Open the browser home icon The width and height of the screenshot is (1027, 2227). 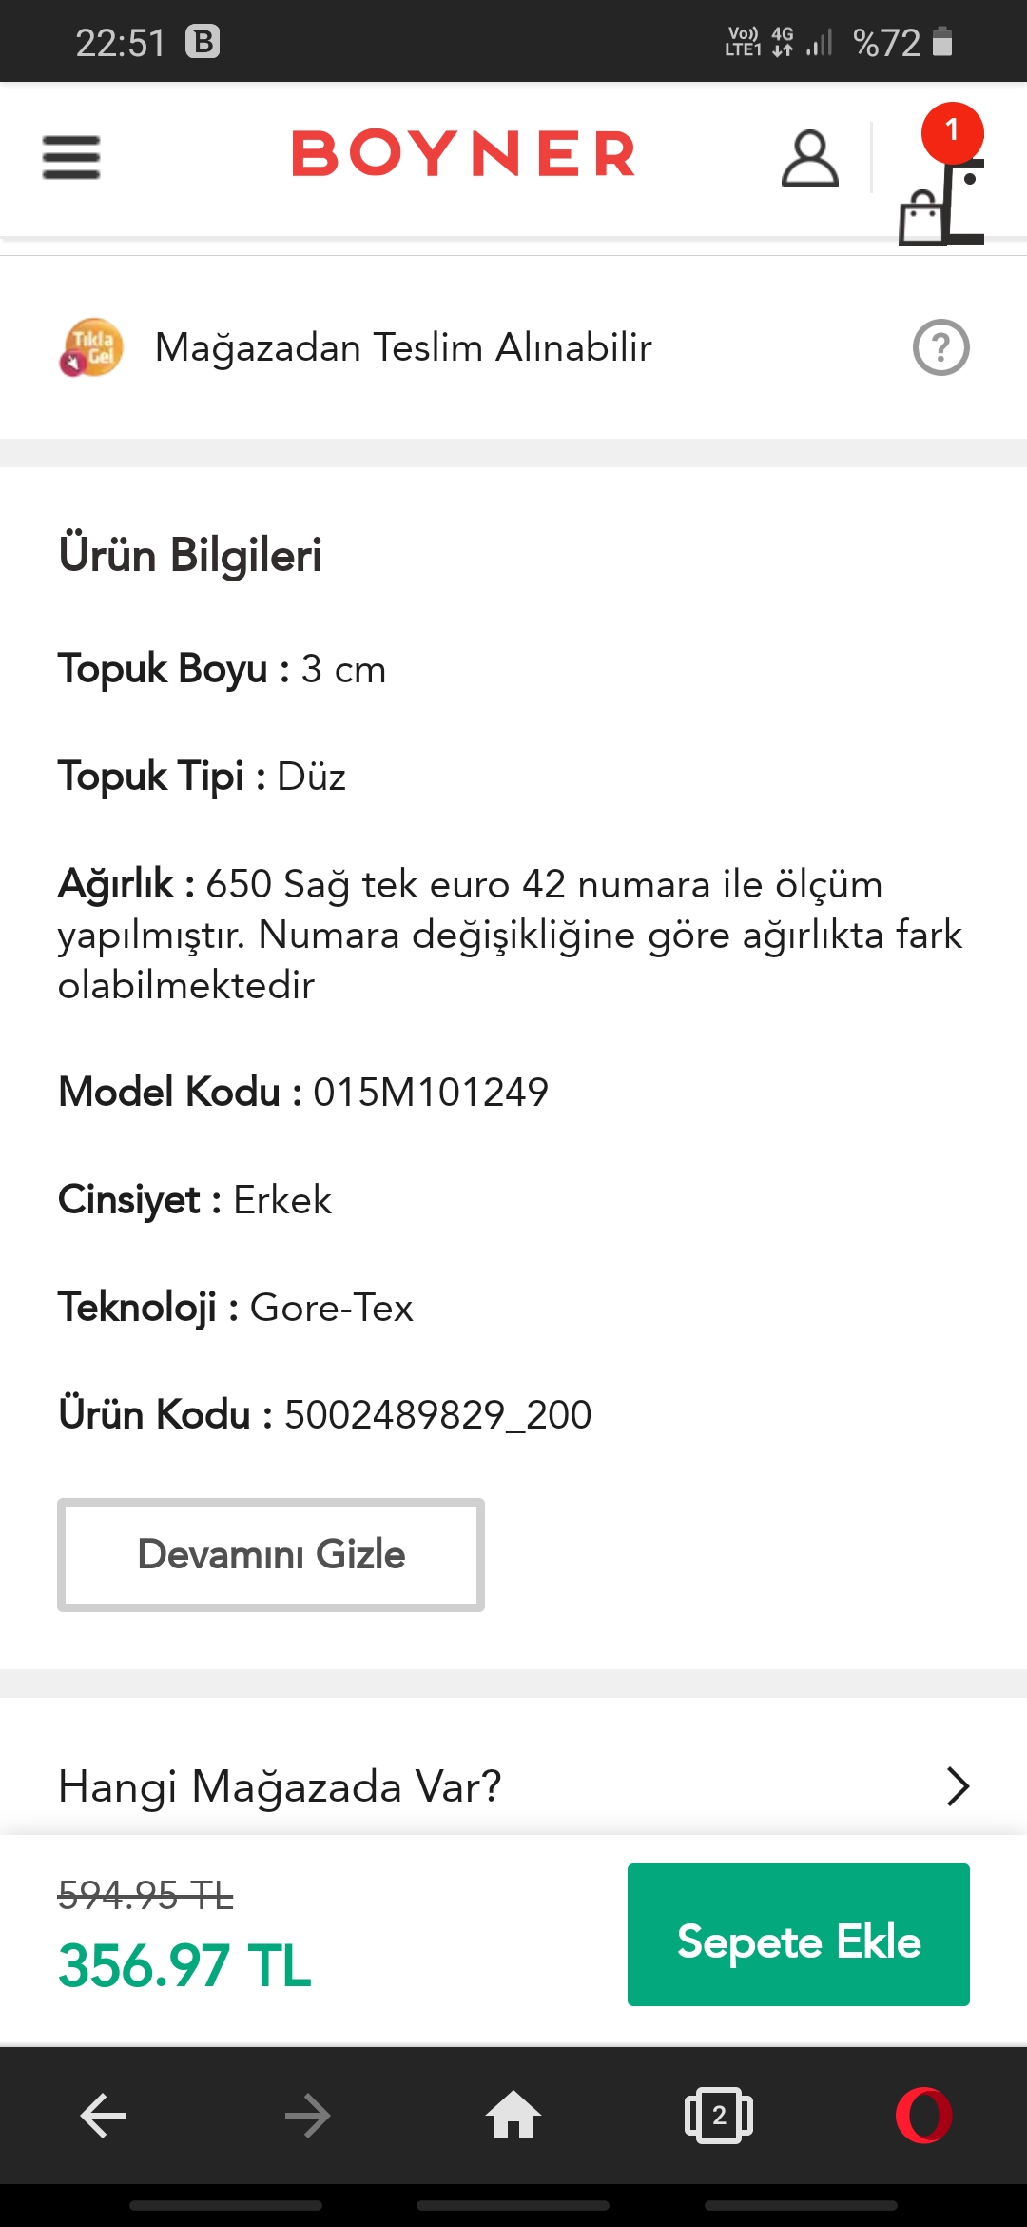click(x=513, y=2115)
